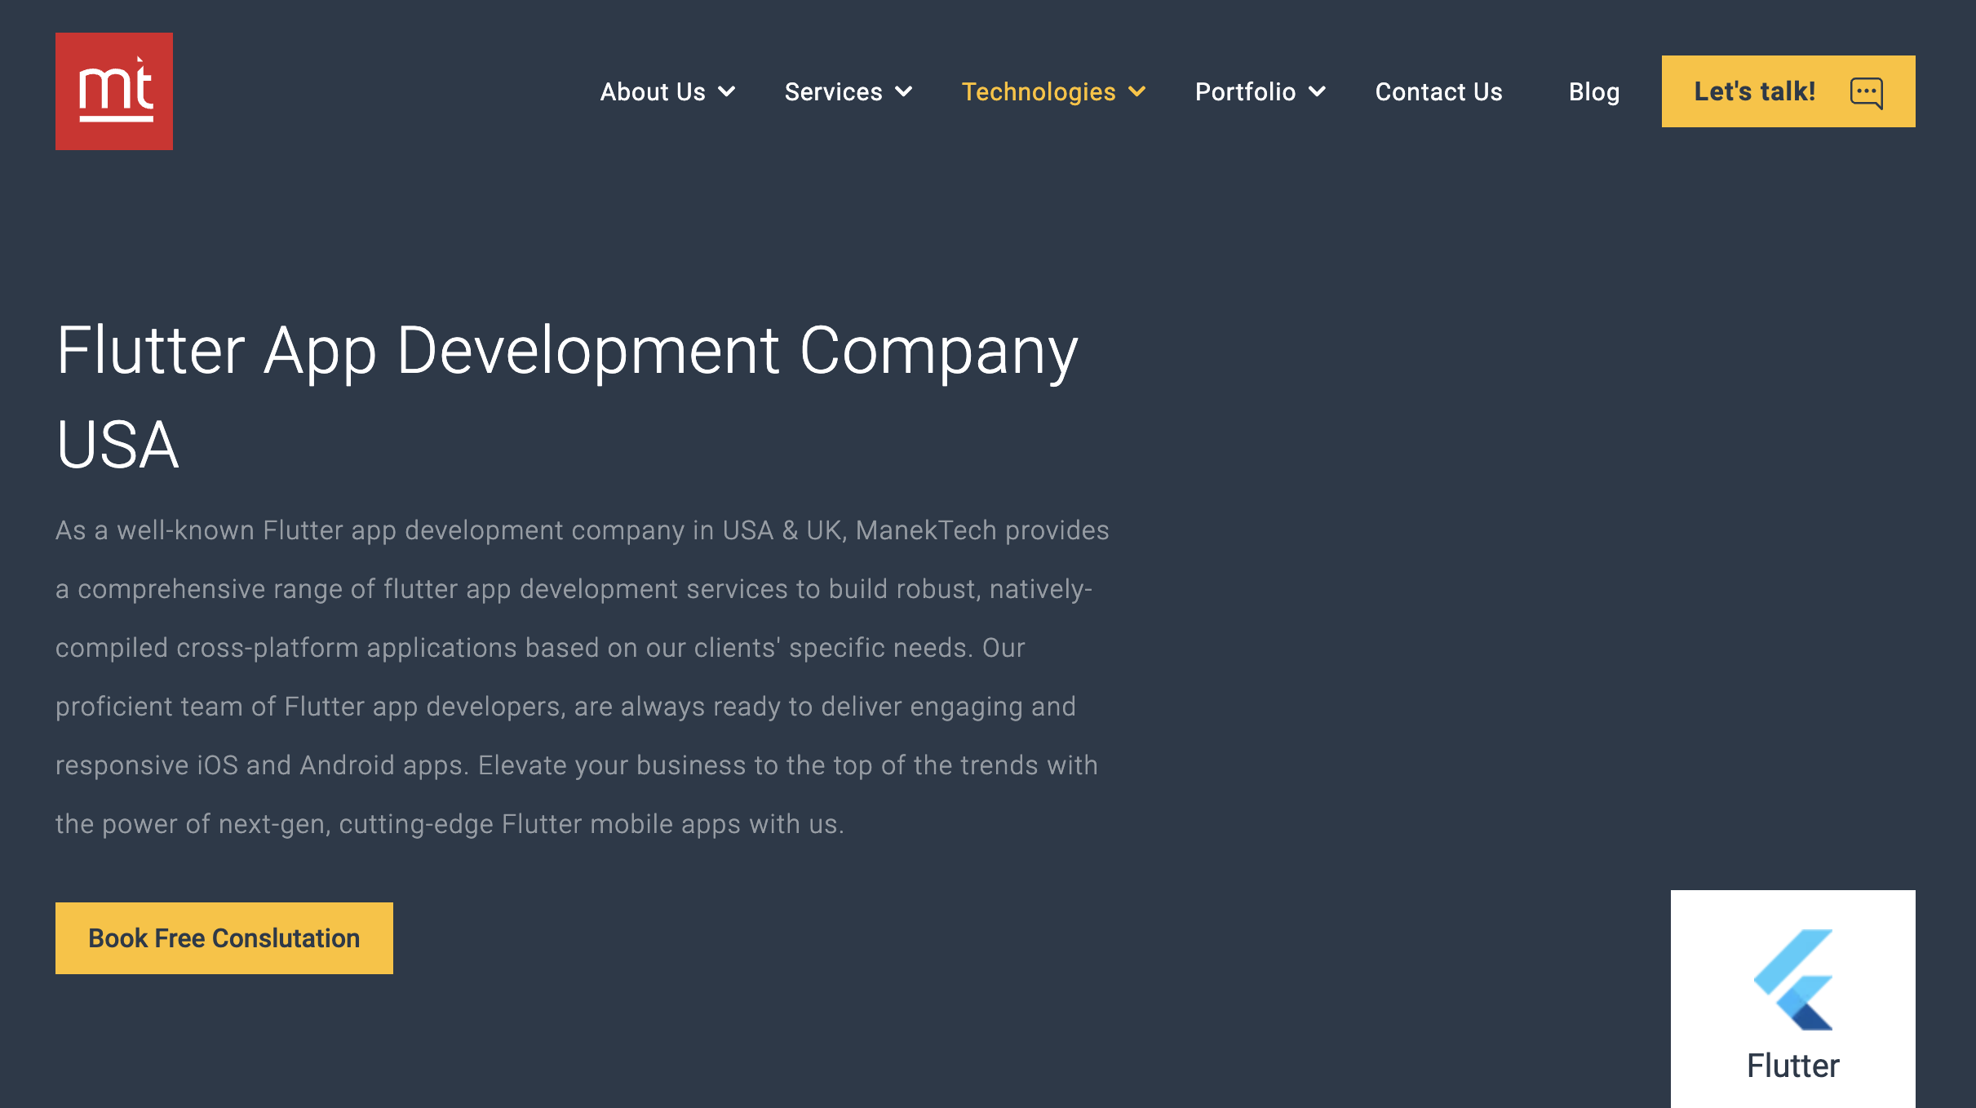Expand the Portfolio dropdown chevron

pyautogui.click(x=1317, y=91)
